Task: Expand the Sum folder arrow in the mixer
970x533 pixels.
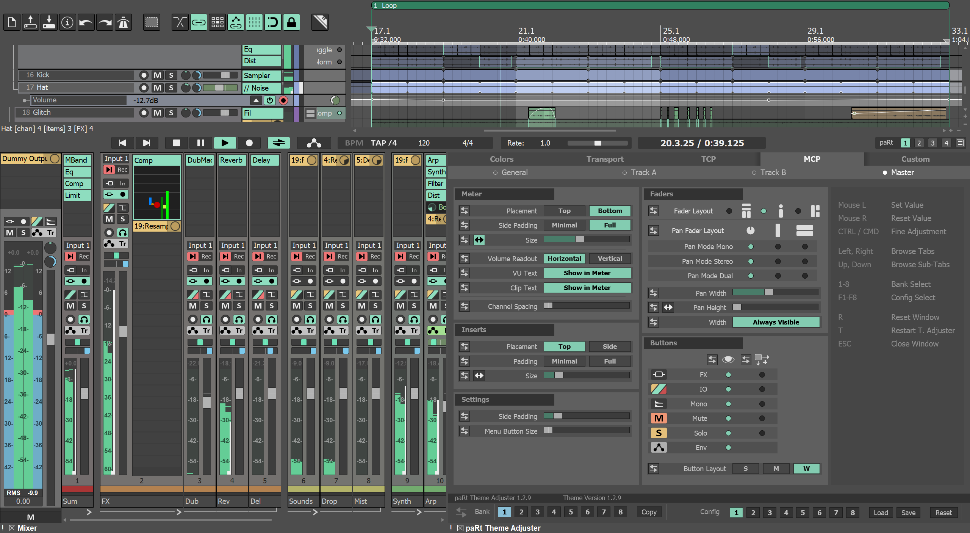Action: [x=89, y=512]
